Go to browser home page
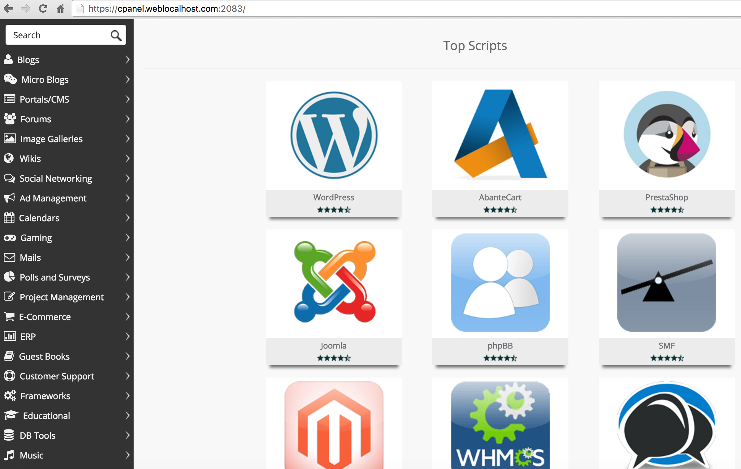Viewport: 741px width, 469px height. tap(61, 8)
